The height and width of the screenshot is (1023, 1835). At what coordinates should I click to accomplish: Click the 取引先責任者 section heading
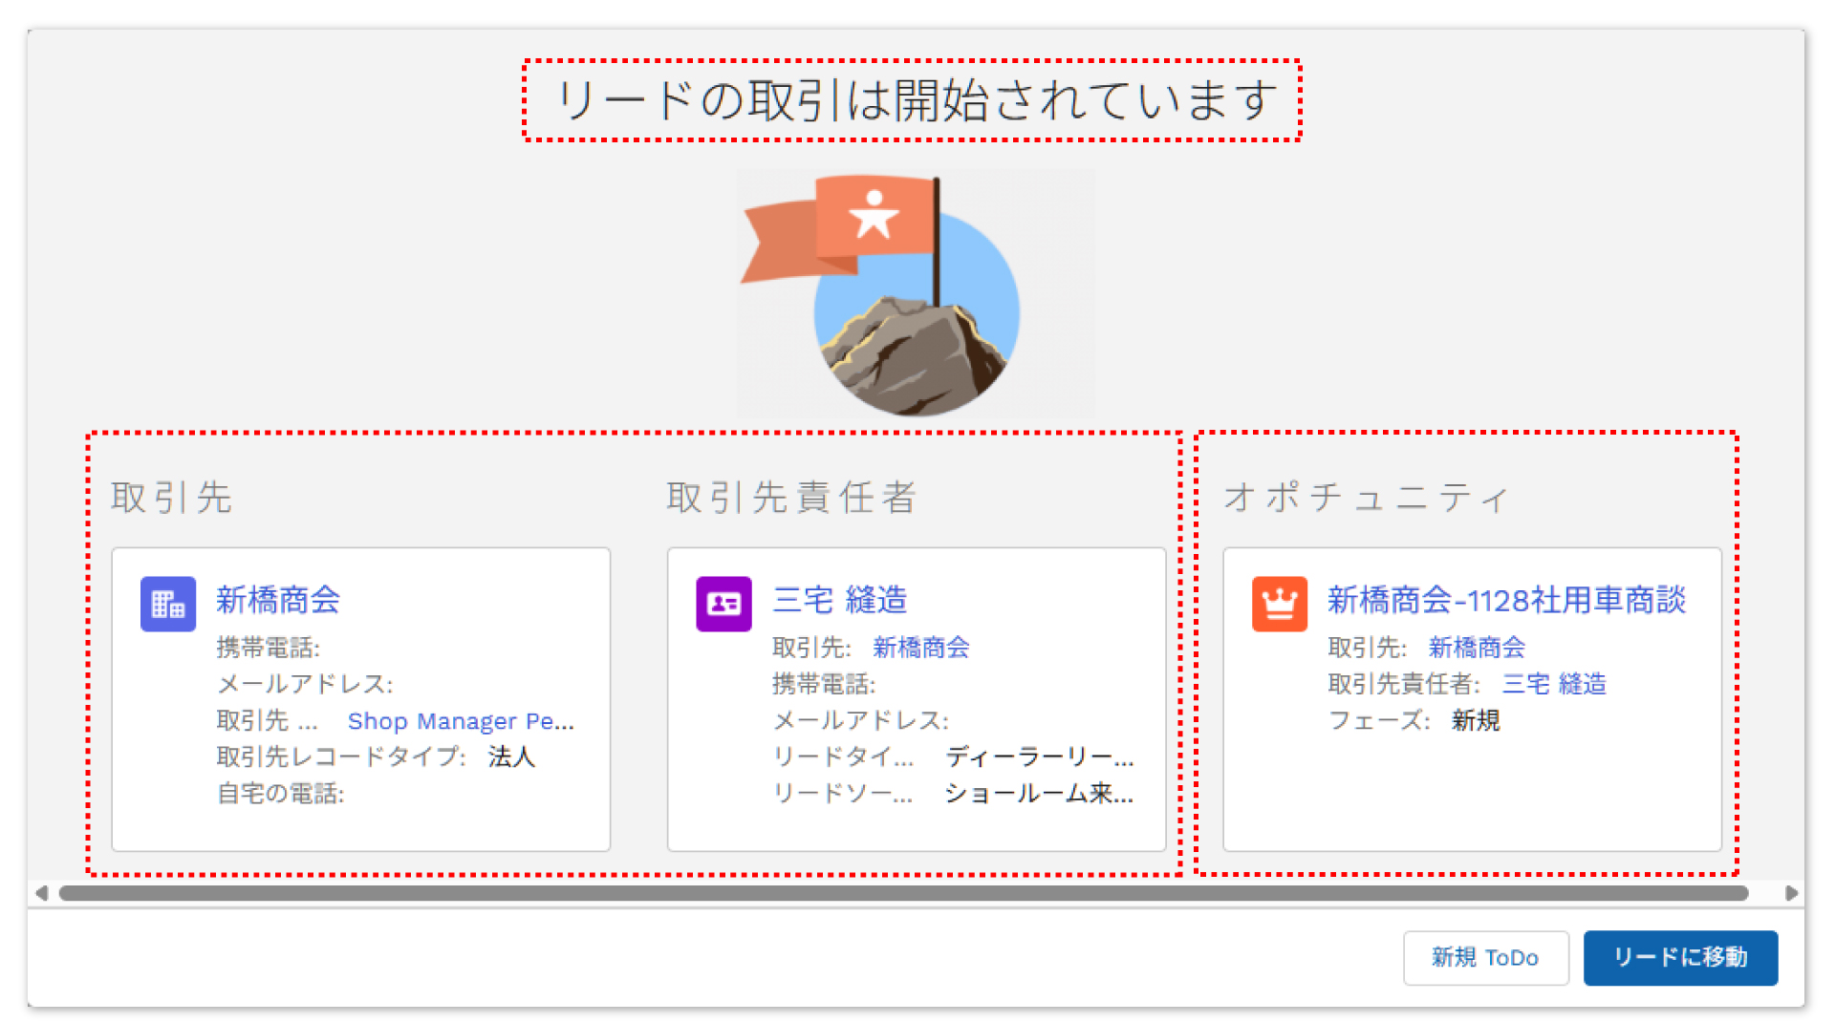pyautogui.click(x=791, y=498)
